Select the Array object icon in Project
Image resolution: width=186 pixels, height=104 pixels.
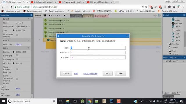click(x=173, y=20)
